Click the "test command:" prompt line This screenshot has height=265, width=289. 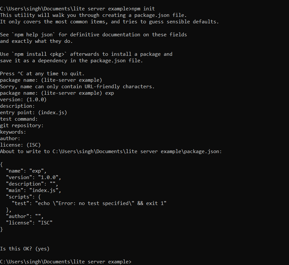(x=19, y=119)
